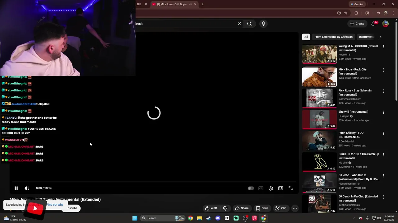This screenshot has width=398, height=223.
Task: Open the Chrome profile avatar
Action: pos(386,13)
